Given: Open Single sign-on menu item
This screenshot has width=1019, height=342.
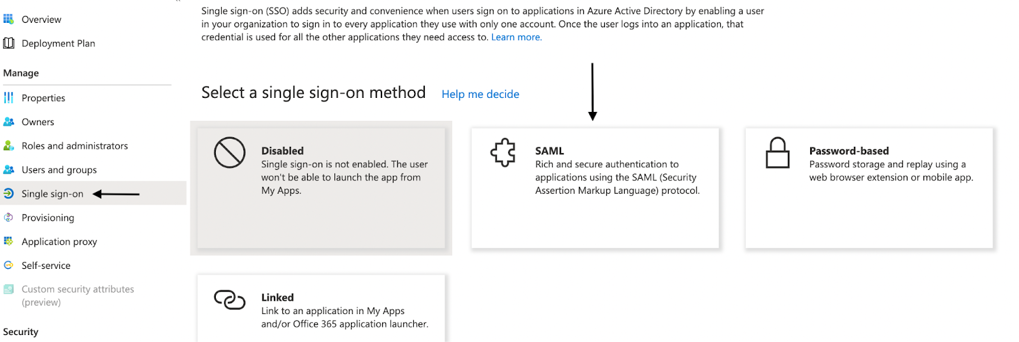Looking at the screenshot, I should 93,193.
